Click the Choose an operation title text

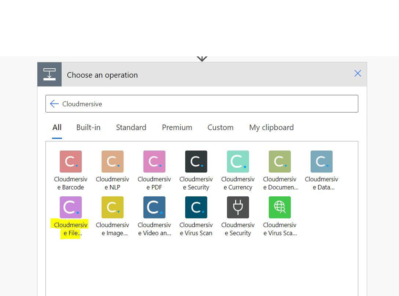tap(102, 75)
